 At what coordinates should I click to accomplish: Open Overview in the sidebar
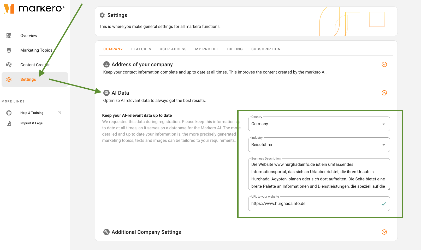pyautogui.click(x=35, y=36)
